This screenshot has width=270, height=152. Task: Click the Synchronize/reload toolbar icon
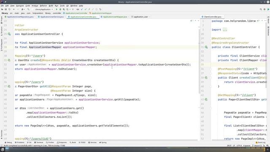(9, 9)
